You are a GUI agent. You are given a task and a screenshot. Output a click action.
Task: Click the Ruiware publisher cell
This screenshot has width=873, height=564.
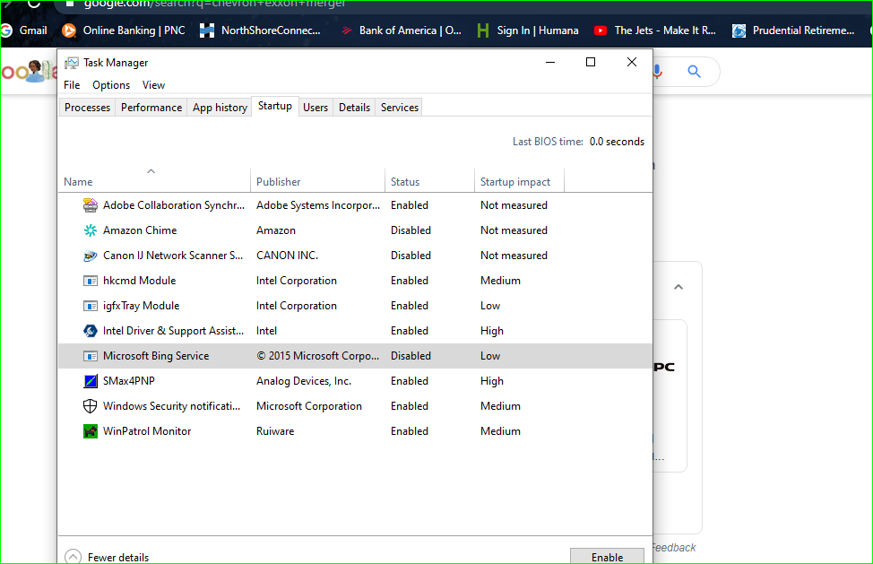[x=275, y=431]
